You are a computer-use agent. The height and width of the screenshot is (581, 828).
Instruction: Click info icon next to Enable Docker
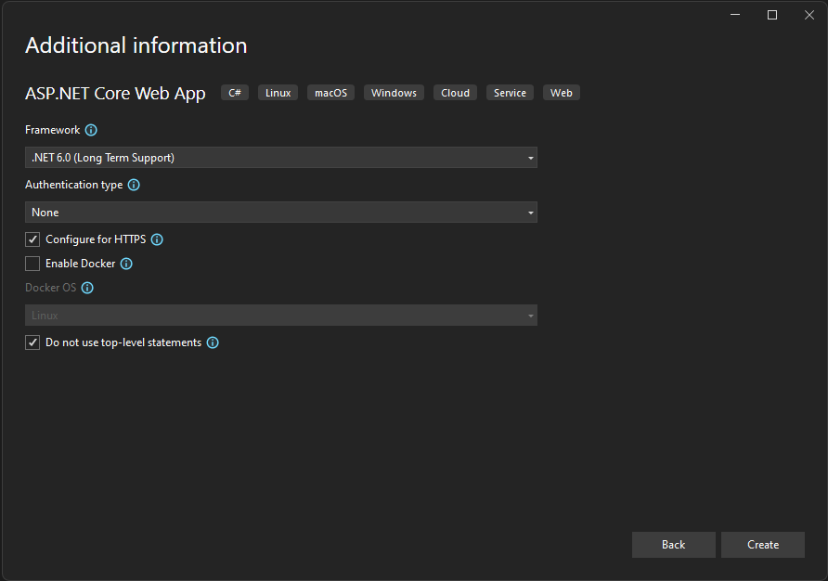click(x=126, y=264)
